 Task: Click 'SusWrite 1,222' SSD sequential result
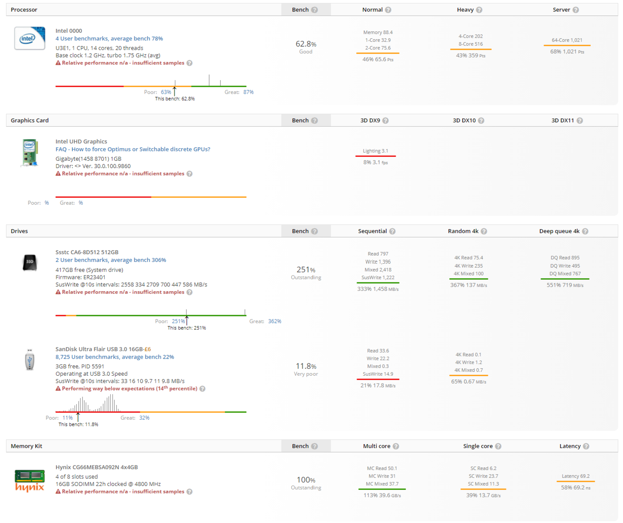pyautogui.click(x=378, y=278)
